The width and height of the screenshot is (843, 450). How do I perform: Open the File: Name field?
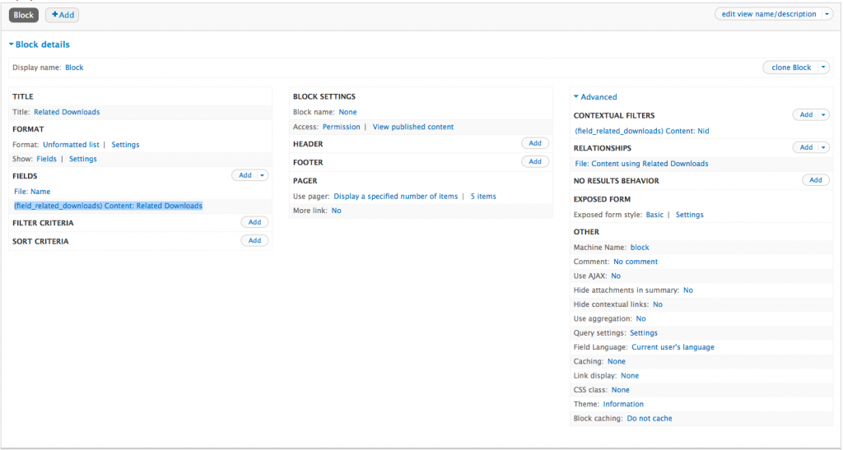[32, 192]
